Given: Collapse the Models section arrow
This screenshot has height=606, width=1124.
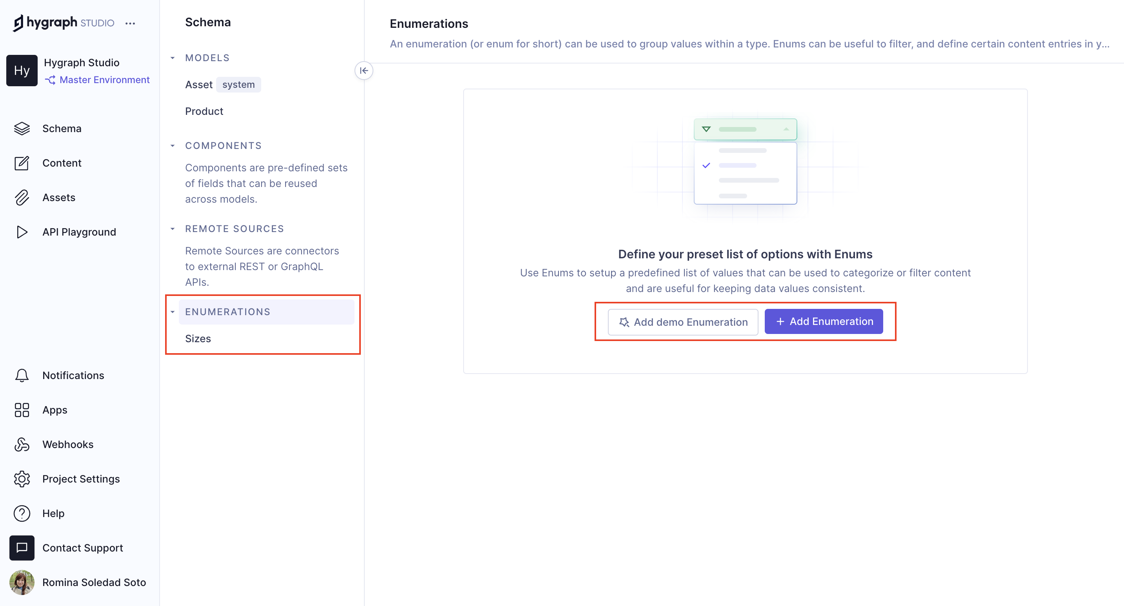Looking at the screenshot, I should (173, 58).
